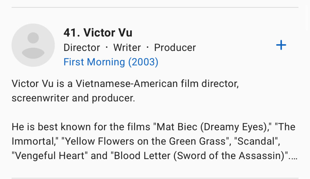Viewport: 310px width, 179px height.
Task: Open the First Morning (2003) link
Action: (x=111, y=62)
